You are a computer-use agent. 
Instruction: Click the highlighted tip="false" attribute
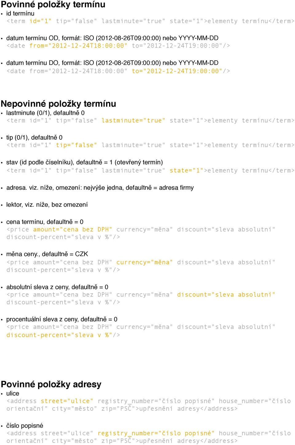(77, 145)
